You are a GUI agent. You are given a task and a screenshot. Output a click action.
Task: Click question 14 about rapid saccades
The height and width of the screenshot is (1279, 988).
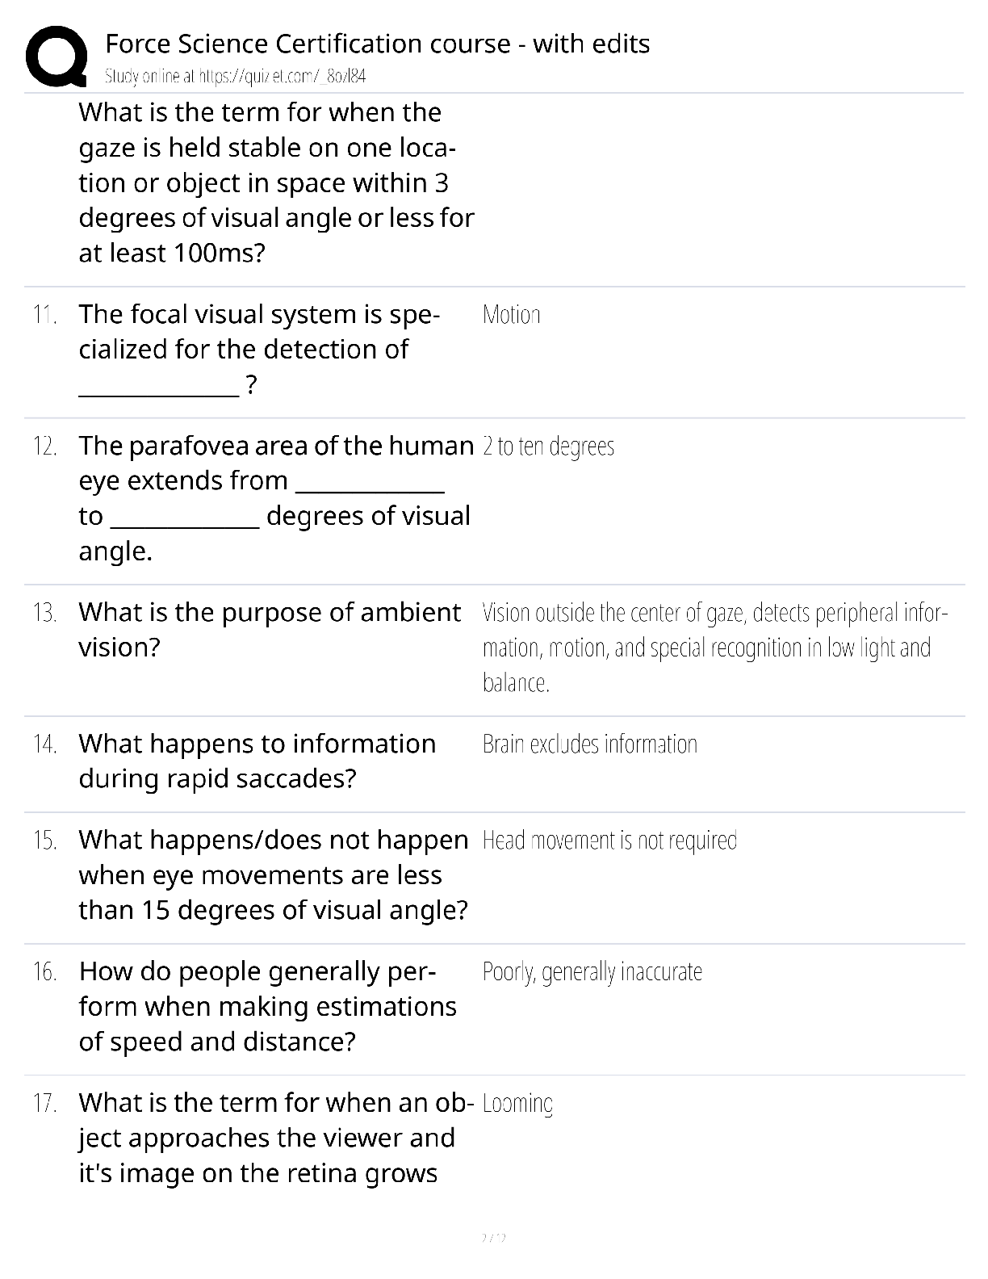point(257,761)
